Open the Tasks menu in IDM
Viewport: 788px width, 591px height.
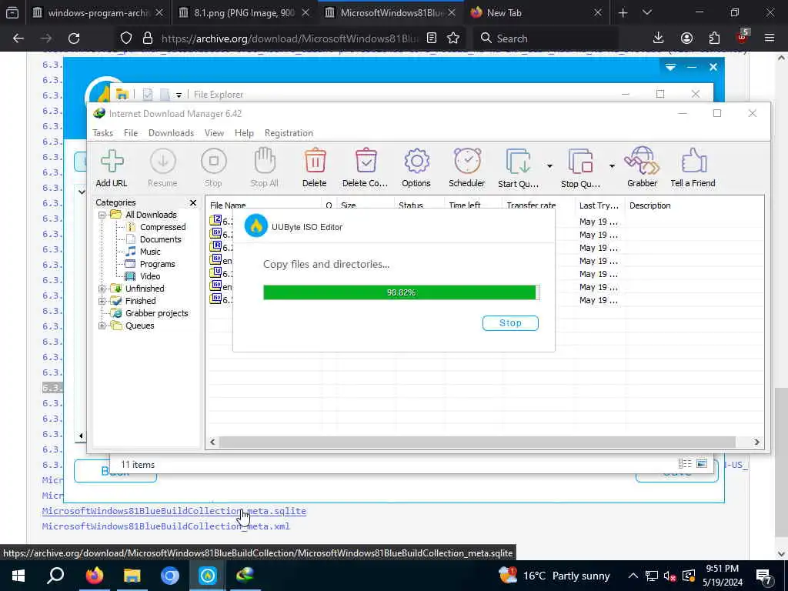102,133
